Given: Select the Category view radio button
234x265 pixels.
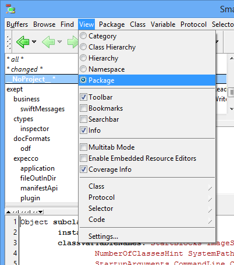Looking at the screenshot, I should point(83,36).
